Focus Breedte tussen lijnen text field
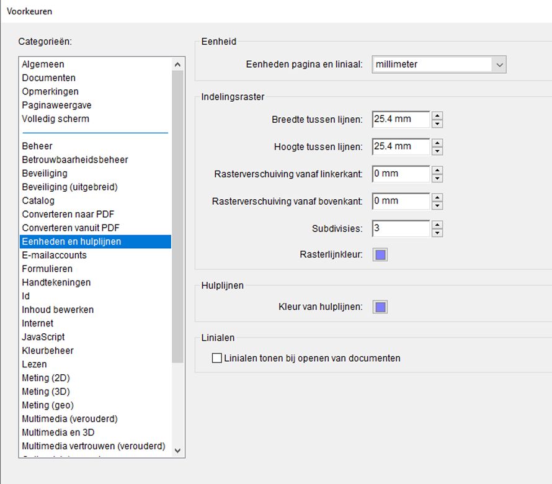Screen dimensions: 552x484 click(401, 119)
